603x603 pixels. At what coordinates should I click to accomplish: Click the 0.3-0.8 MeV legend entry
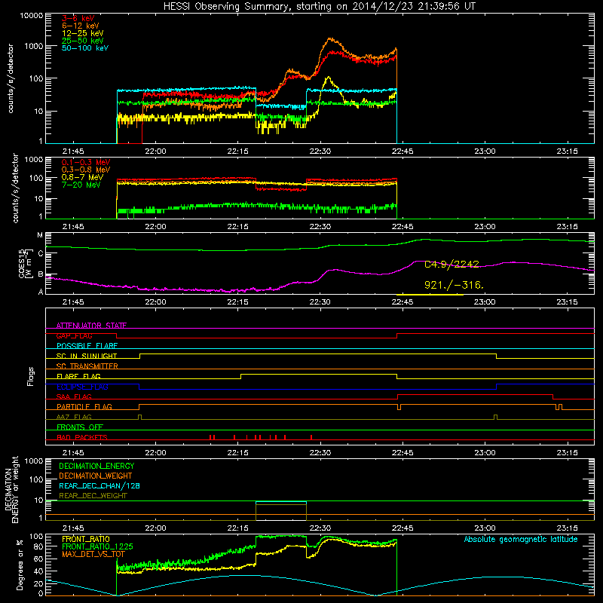[86, 170]
